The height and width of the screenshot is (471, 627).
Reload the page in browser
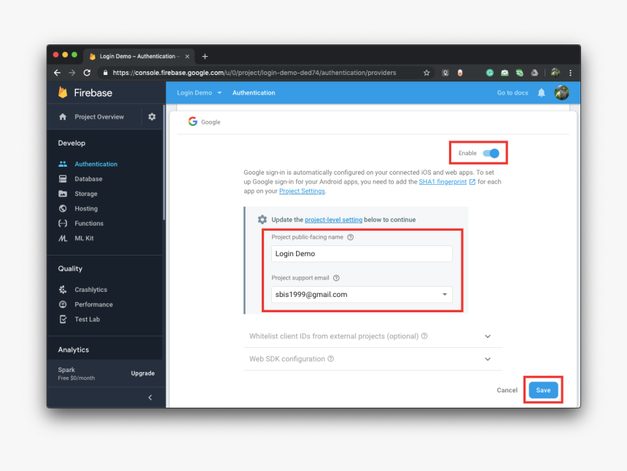(x=87, y=73)
